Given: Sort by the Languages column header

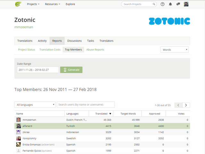Looking at the screenshot, I should 72,114.
